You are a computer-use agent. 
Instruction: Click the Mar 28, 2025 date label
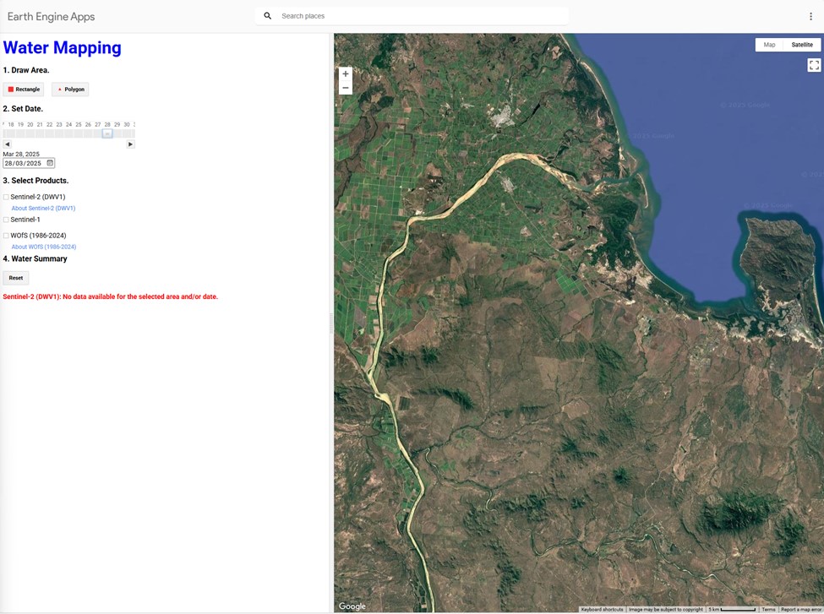[x=21, y=154]
